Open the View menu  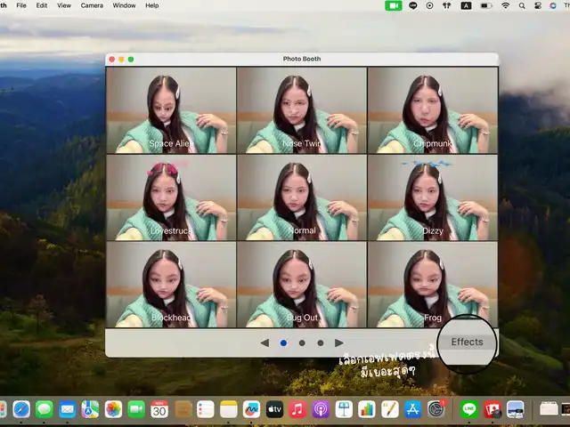point(64,5)
